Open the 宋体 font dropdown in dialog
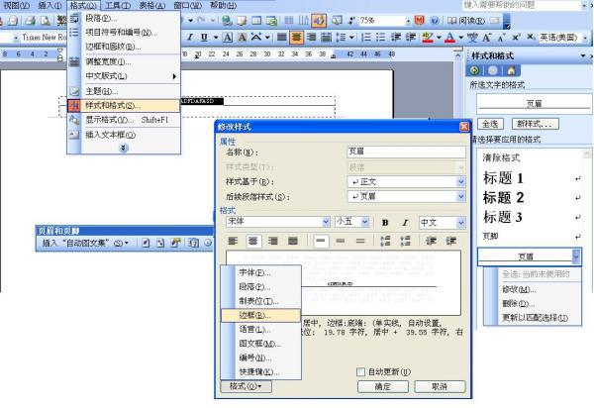The height and width of the screenshot is (408, 594). pyautogui.click(x=325, y=221)
